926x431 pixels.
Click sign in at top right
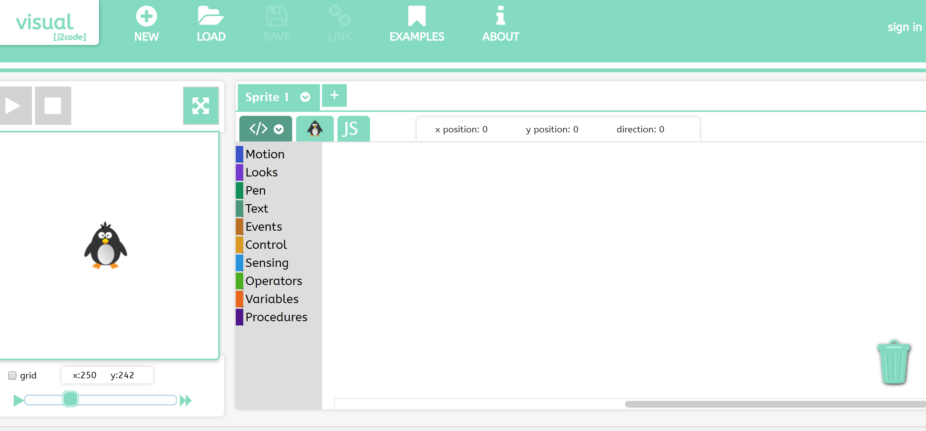point(904,27)
